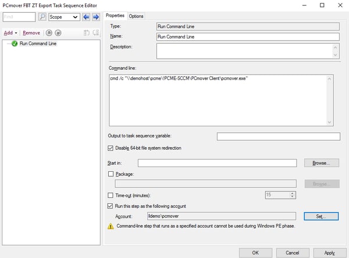Click the Windows PE phase warning text
The width and height of the screenshot is (349, 258).
coord(206,226)
